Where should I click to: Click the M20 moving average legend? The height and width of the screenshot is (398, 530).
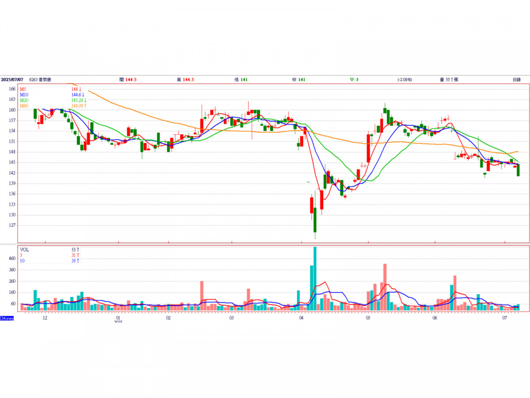click(24, 100)
